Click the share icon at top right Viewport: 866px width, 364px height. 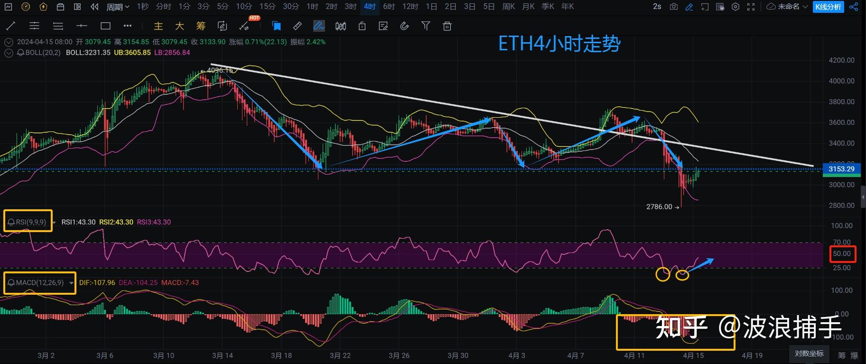(x=854, y=7)
